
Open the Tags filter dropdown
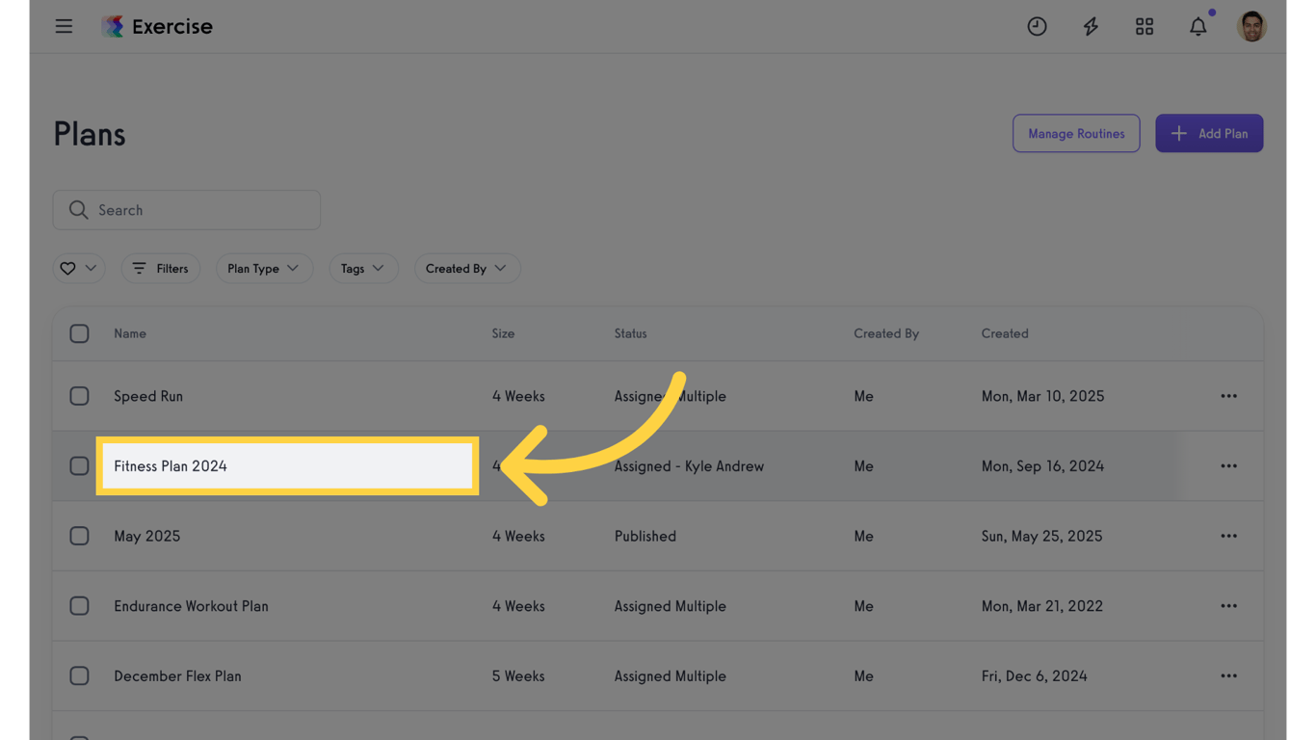(x=362, y=269)
